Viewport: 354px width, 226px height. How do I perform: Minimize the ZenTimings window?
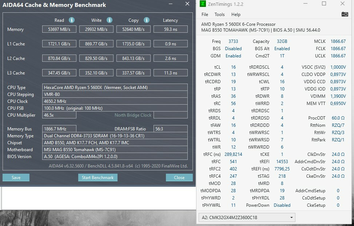coord(305,4)
